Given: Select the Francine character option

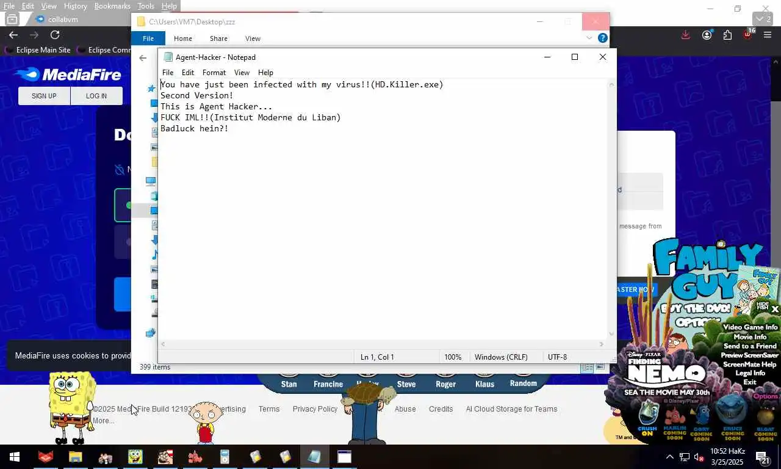Looking at the screenshot, I should tap(328, 384).
